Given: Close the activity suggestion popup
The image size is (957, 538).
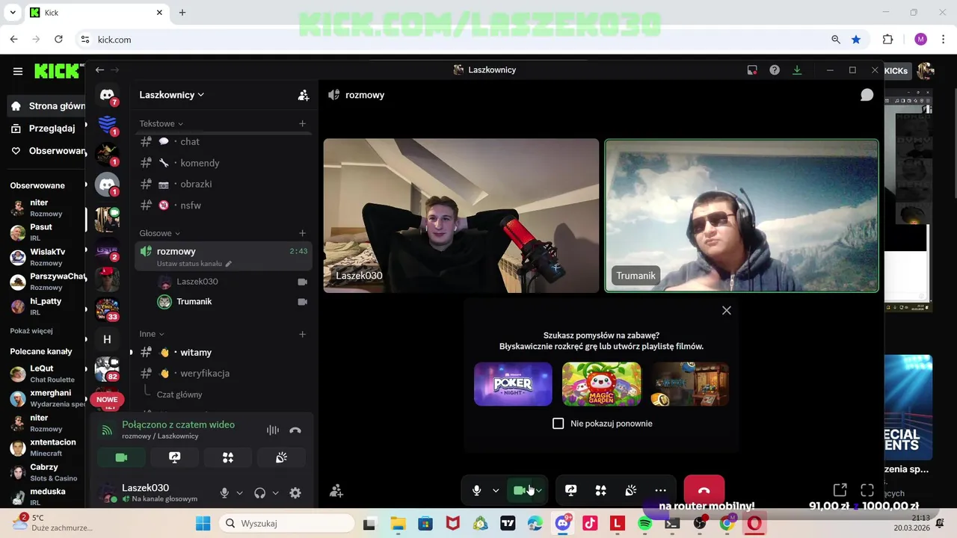Looking at the screenshot, I should coord(726,310).
